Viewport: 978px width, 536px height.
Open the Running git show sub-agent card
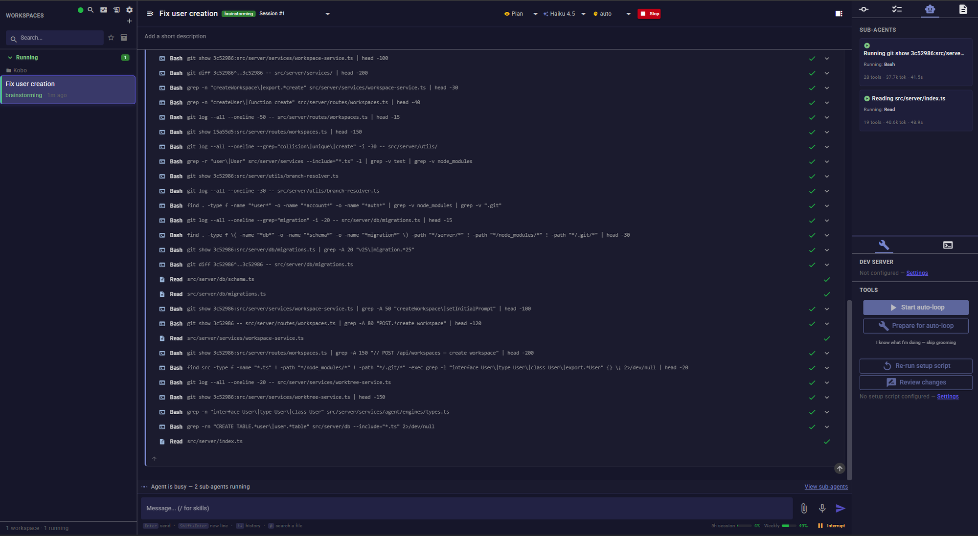click(915, 62)
